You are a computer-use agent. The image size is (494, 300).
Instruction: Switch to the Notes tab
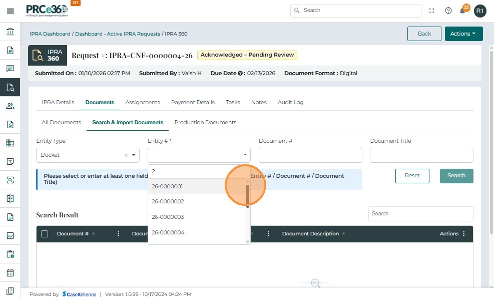pos(259,102)
